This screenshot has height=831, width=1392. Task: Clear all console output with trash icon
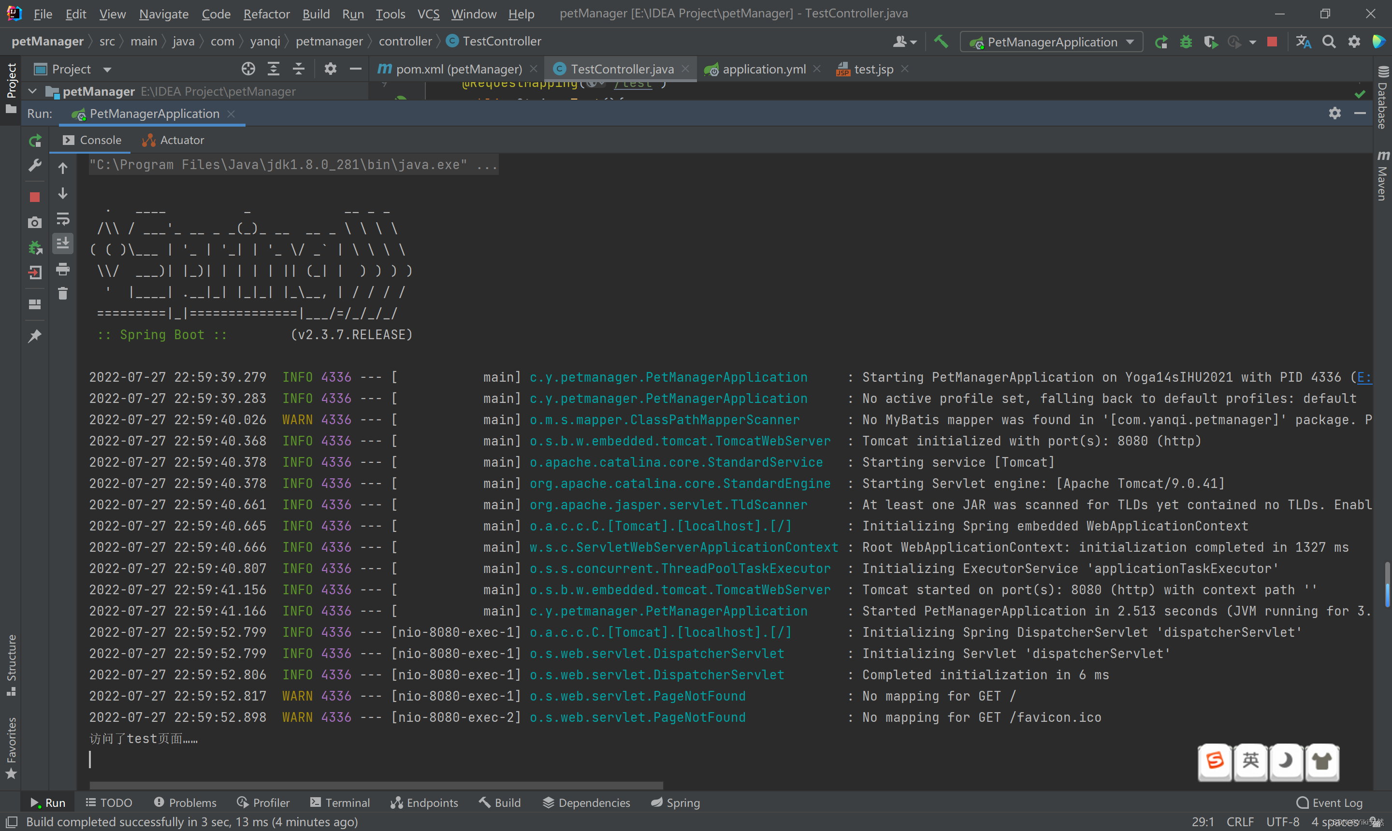(63, 293)
